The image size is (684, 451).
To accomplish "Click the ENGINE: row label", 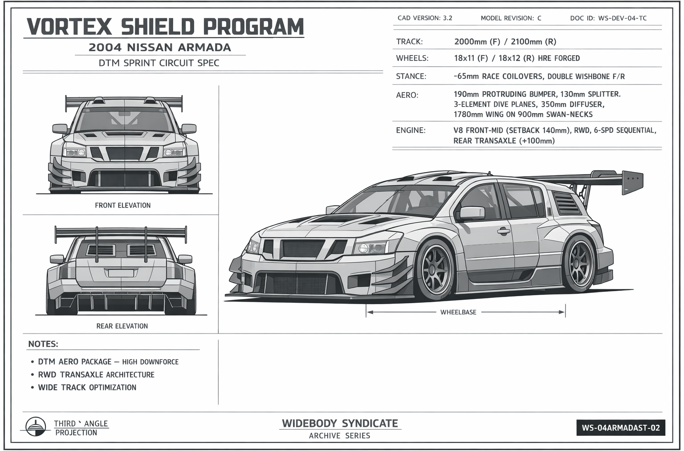I will tap(411, 130).
